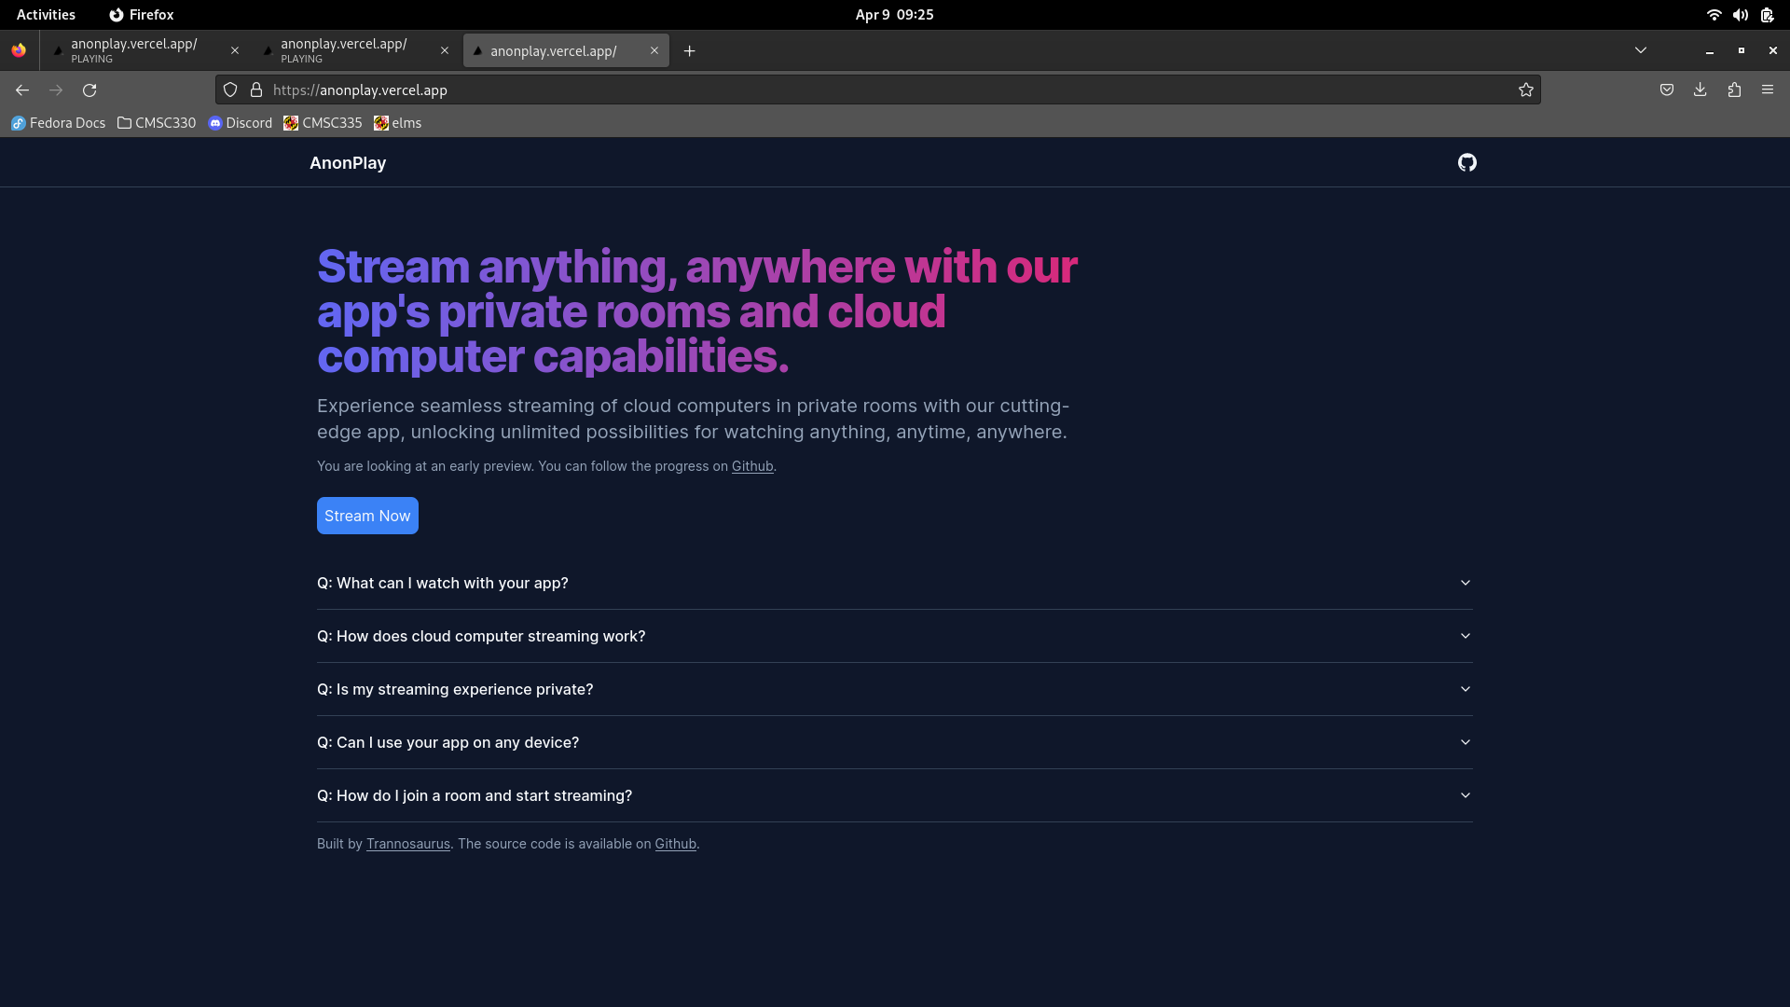Bookmark this page with the star icon

click(x=1525, y=90)
